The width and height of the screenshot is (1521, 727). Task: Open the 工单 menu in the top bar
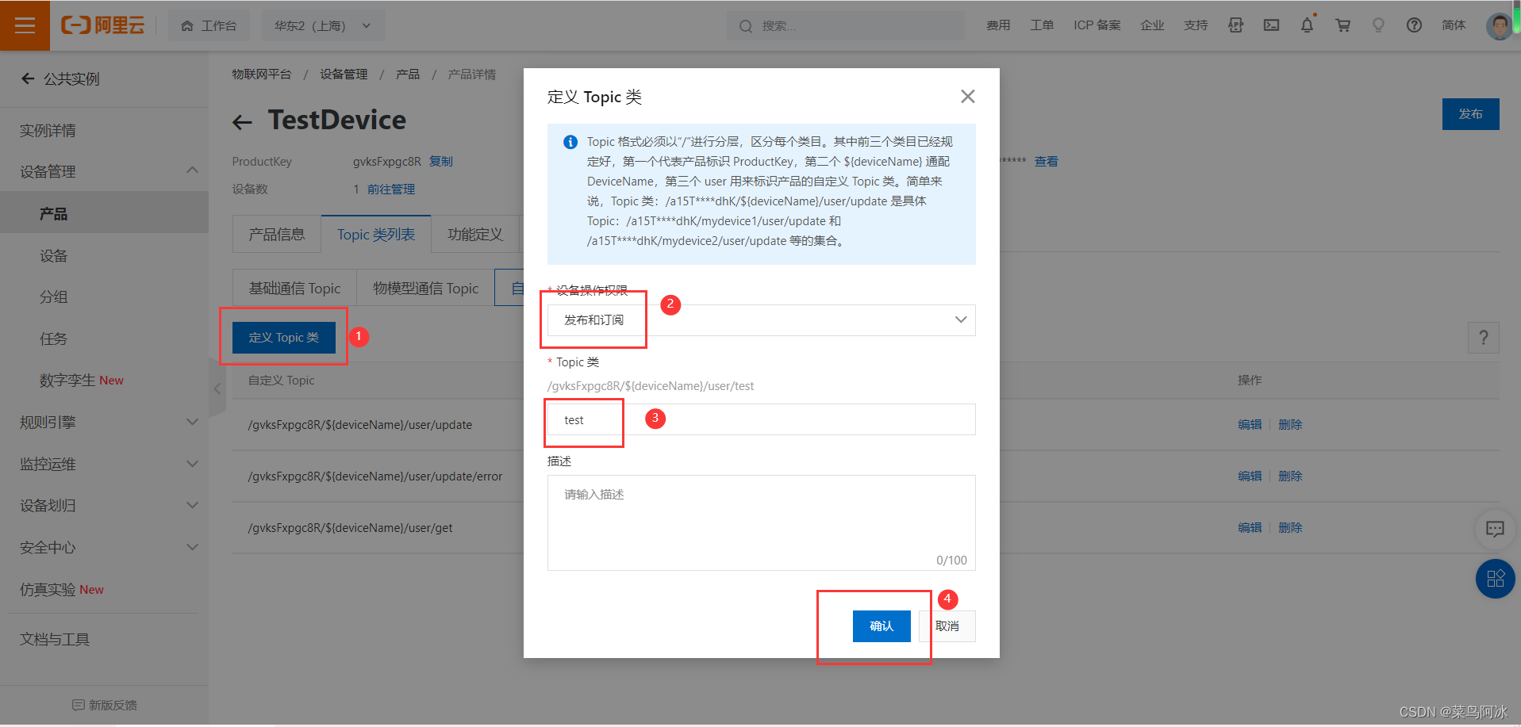1042,25
